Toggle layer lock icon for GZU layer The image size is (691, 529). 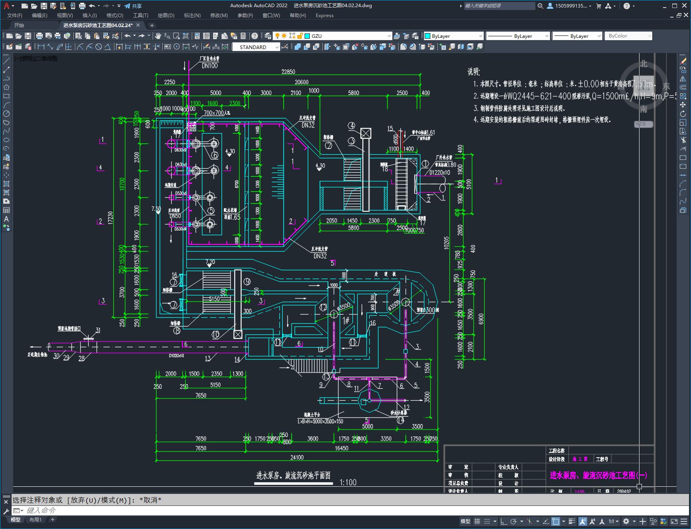[x=299, y=36]
